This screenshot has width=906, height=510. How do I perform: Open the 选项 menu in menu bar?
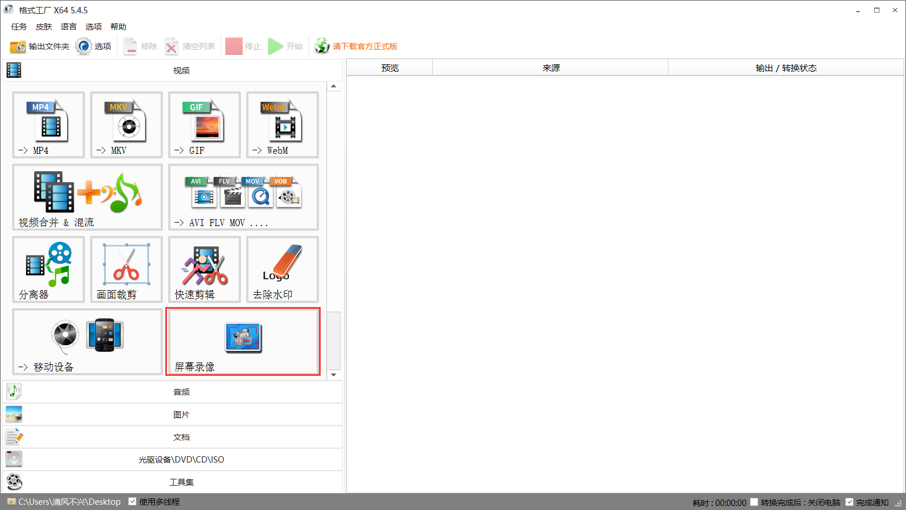click(x=94, y=27)
